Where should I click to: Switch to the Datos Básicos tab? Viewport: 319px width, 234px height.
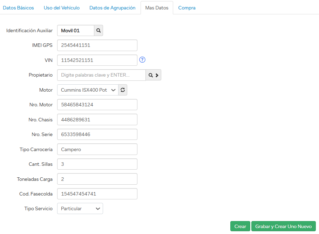click(x=18, y=8)
